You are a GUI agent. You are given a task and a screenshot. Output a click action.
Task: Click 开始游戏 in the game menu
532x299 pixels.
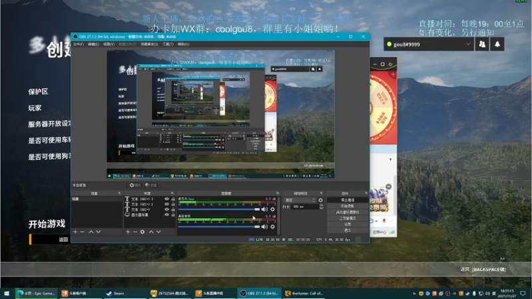point(47,224)
